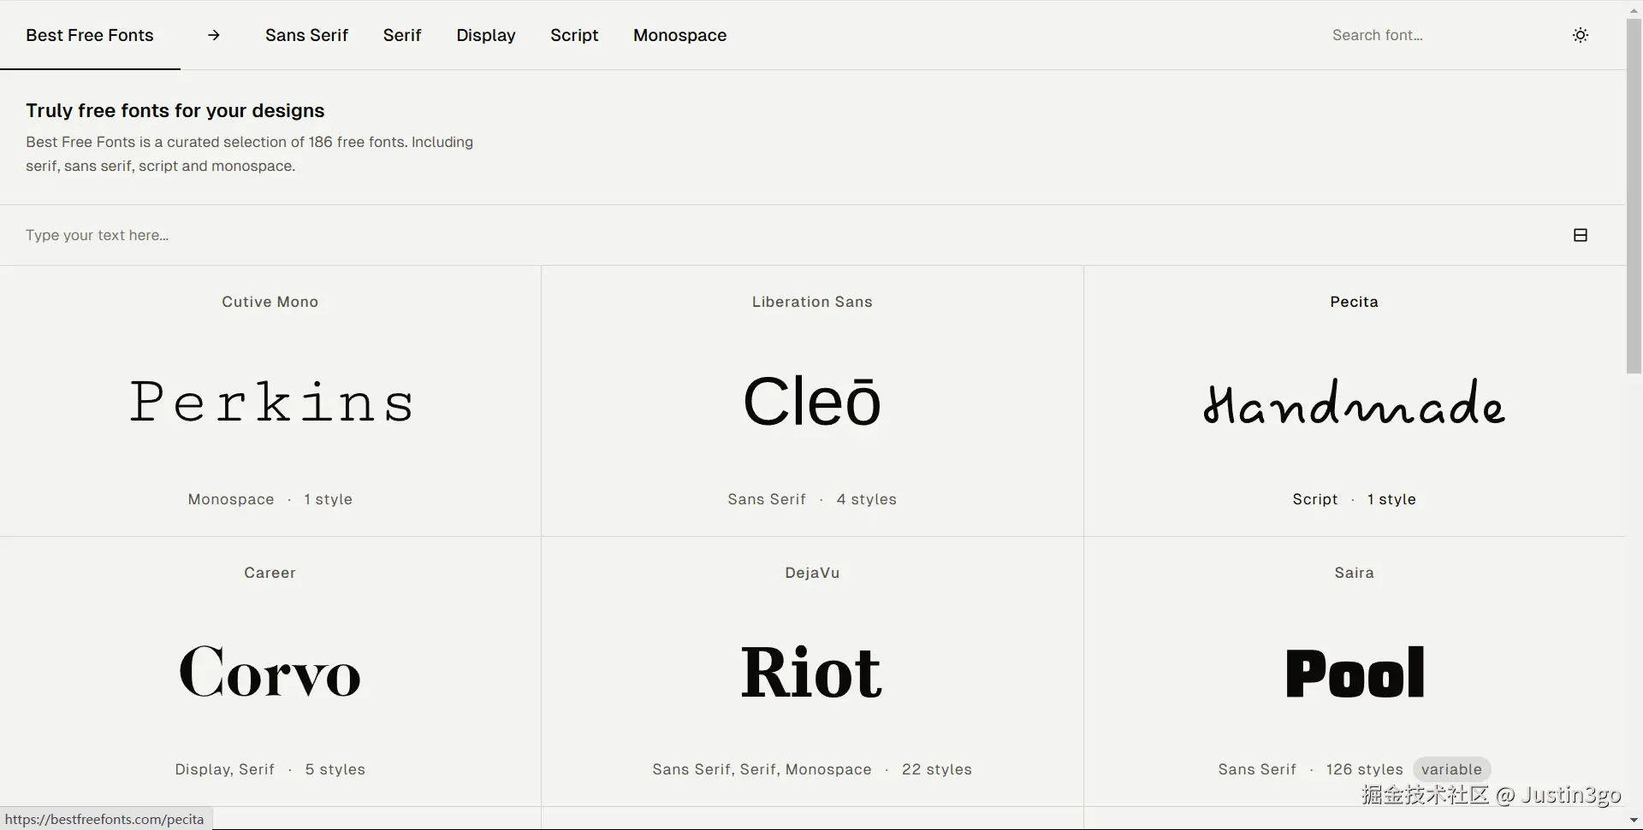Select the Display category
The image size is (1643, 830).
[485, 35]
